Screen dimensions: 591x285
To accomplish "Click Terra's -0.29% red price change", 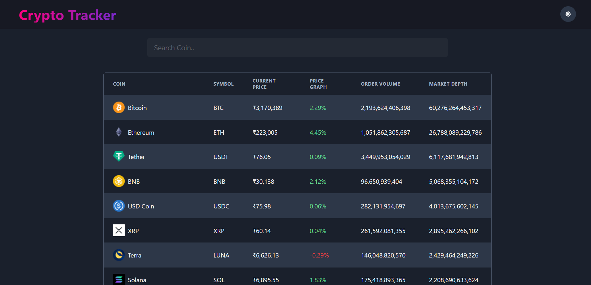I will pos(319,255).
